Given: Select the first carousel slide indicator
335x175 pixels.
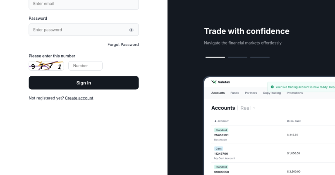Looking at the screenshot, I should [215, 57].
